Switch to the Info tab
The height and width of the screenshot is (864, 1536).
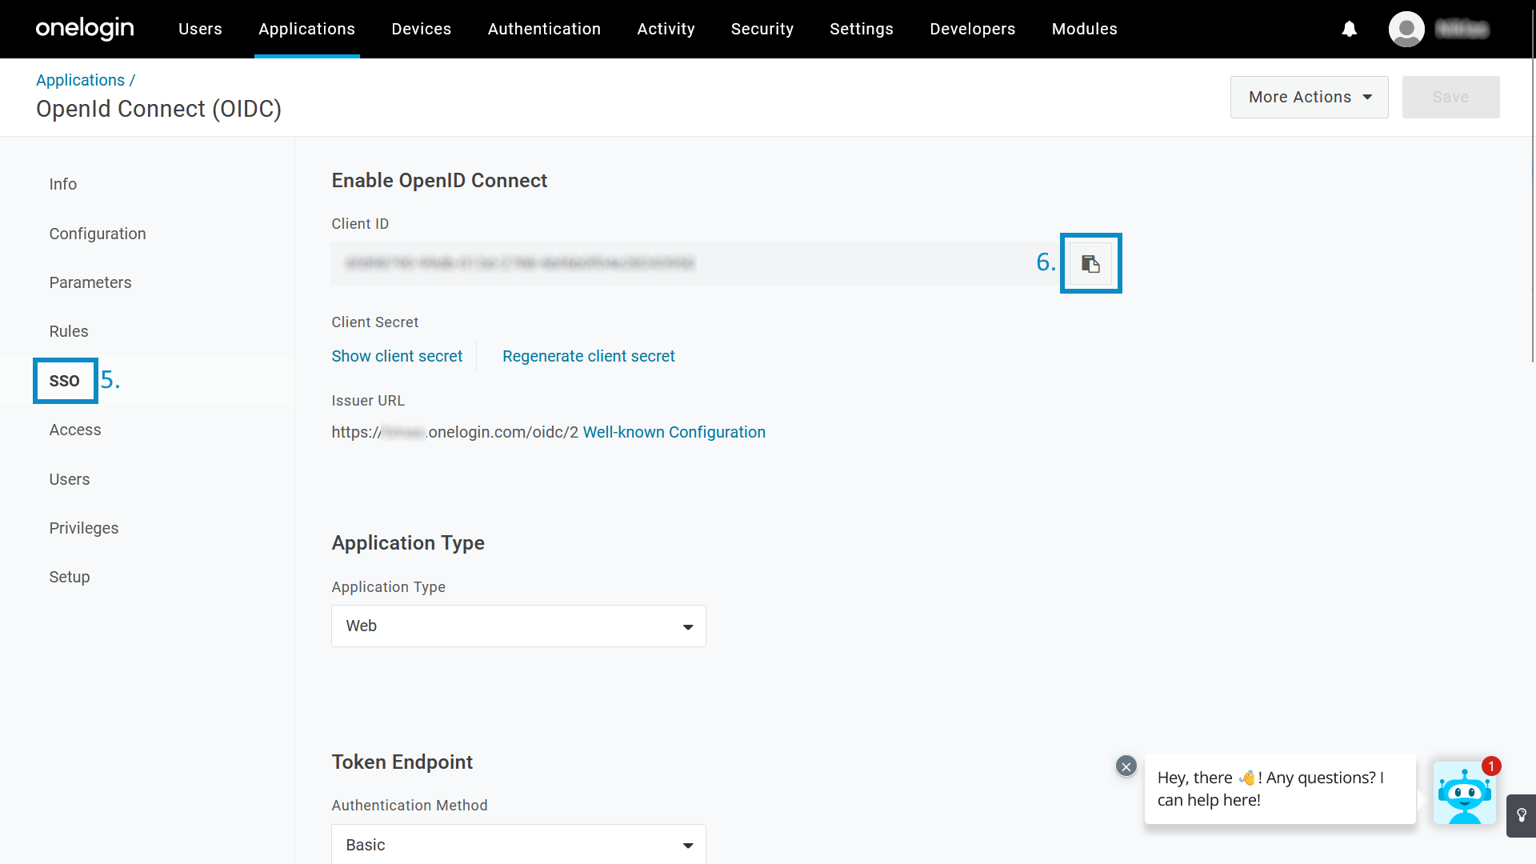tap(63, 184)
